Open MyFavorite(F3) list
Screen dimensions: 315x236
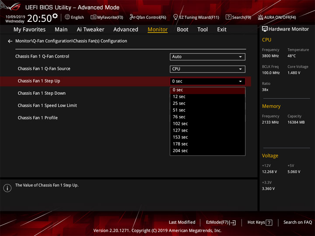click(x=107, y=17)
